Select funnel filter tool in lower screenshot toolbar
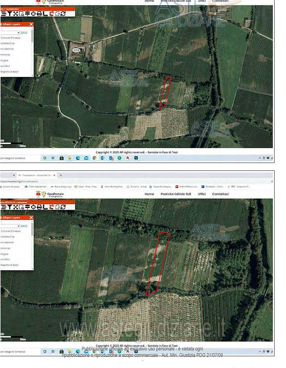Viewport: 286px width, 368px height. (x=9, y=207)
